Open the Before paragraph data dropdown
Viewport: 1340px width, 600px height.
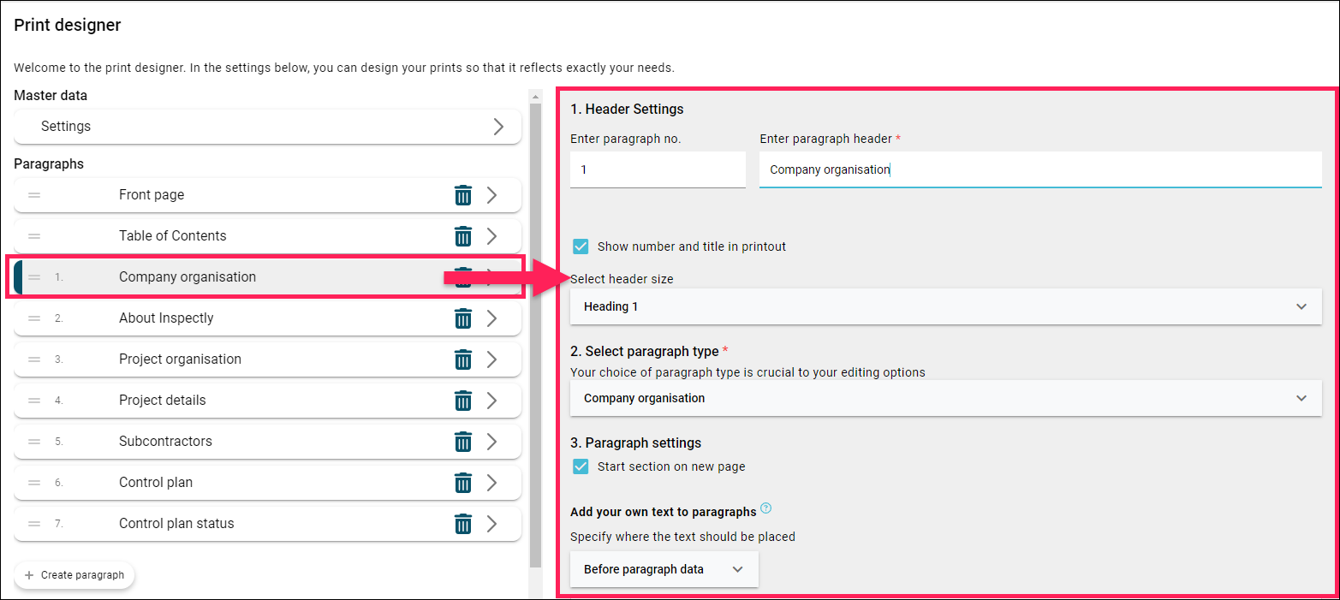(x=664, y=569)
